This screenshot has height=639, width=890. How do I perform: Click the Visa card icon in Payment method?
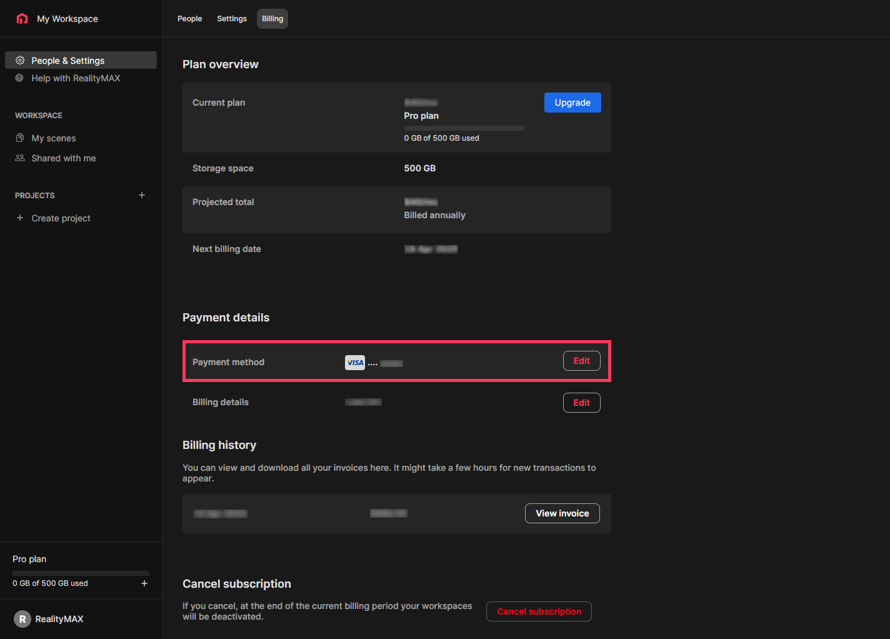click(x=354, y=362)
